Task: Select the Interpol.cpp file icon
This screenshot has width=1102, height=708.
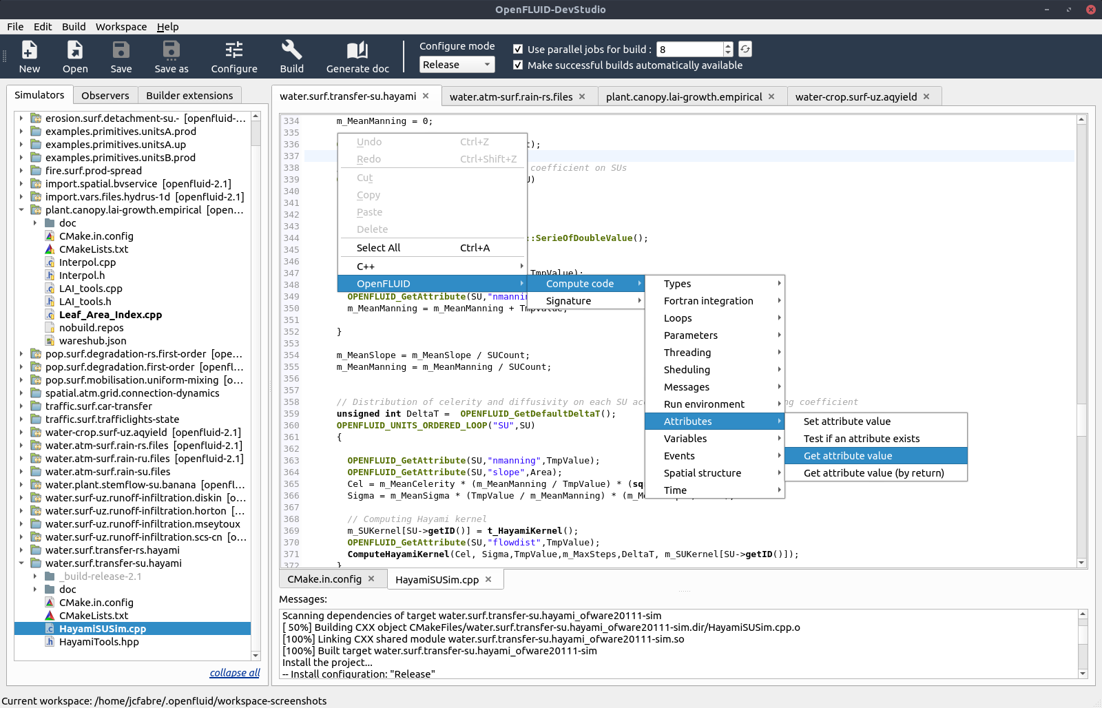Action: tap(50, 262)
